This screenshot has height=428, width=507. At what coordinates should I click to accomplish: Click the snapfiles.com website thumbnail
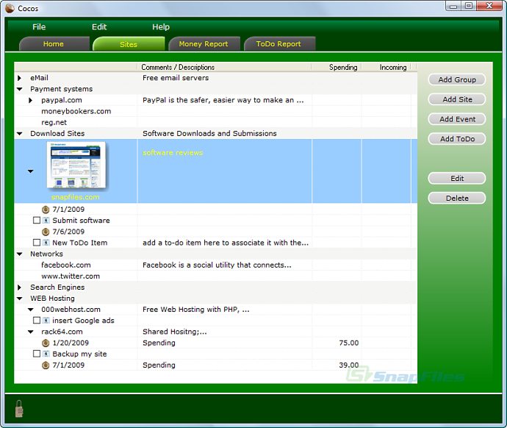coord(76,165)
